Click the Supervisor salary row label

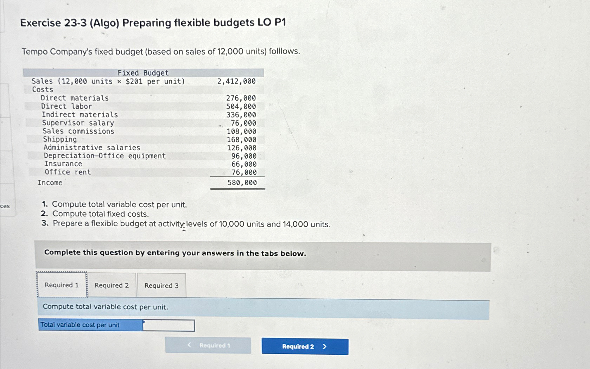click(78, 123)
